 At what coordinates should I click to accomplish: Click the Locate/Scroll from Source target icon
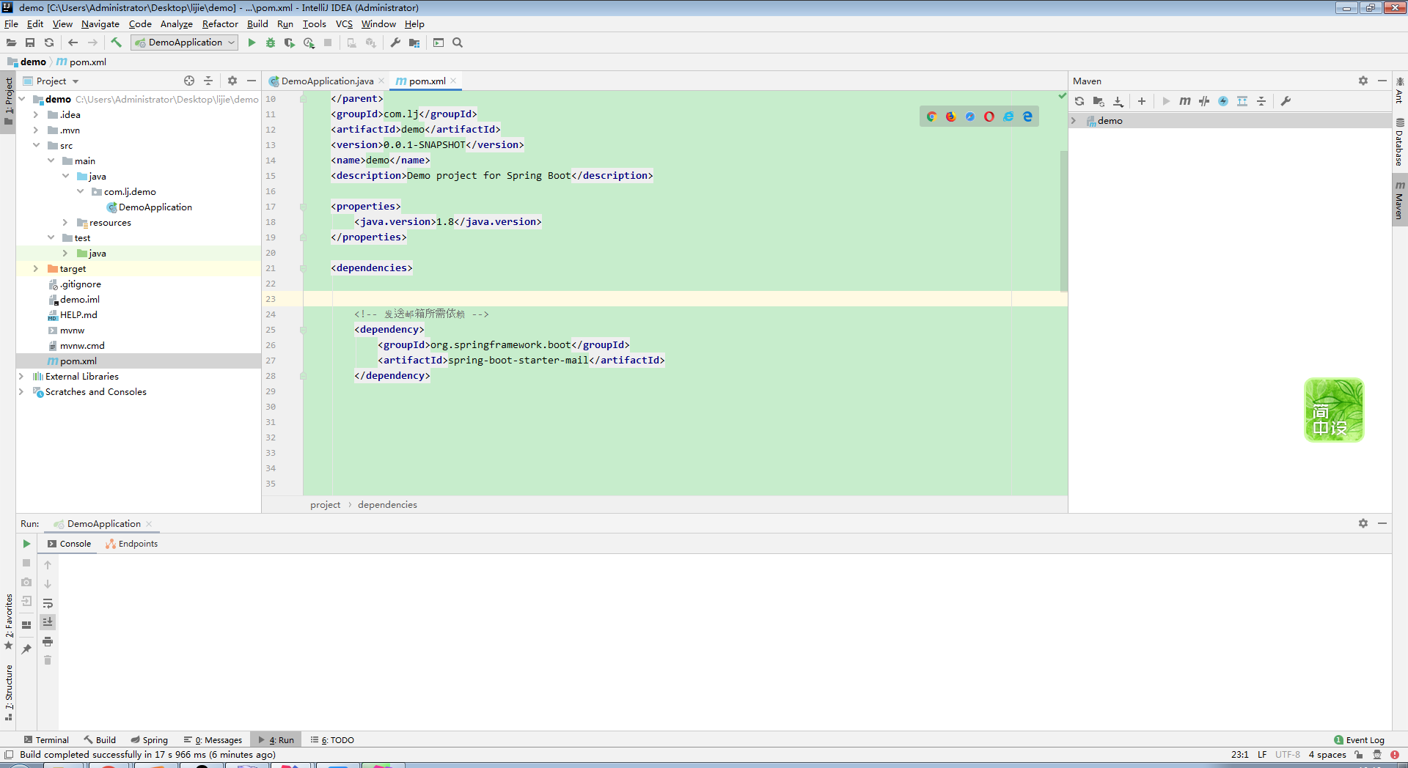[189, 81]
